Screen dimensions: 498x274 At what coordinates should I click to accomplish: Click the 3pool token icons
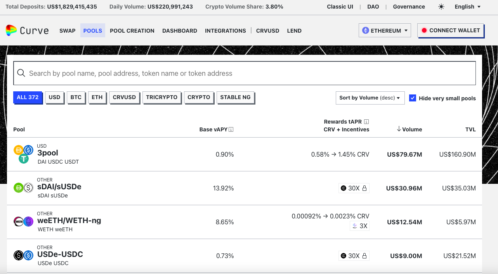23,154
